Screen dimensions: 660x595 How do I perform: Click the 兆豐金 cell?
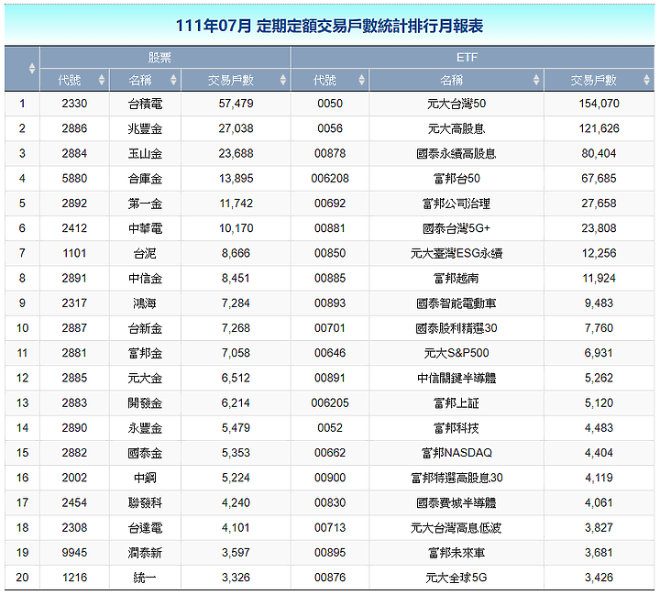145,128
